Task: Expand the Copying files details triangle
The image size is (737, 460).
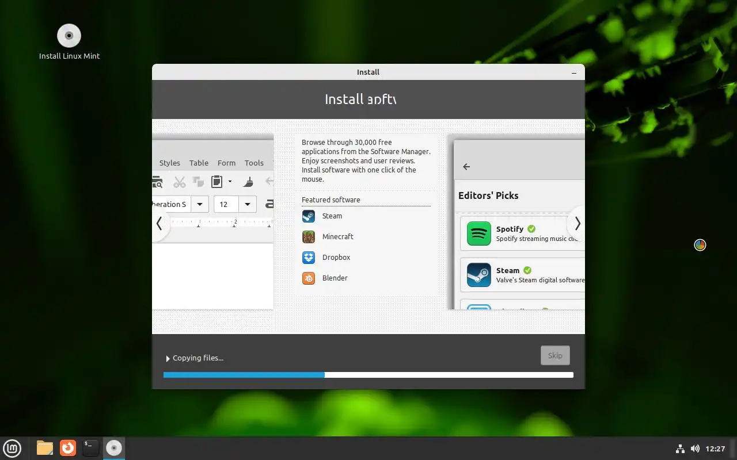Action: [168, 358]
